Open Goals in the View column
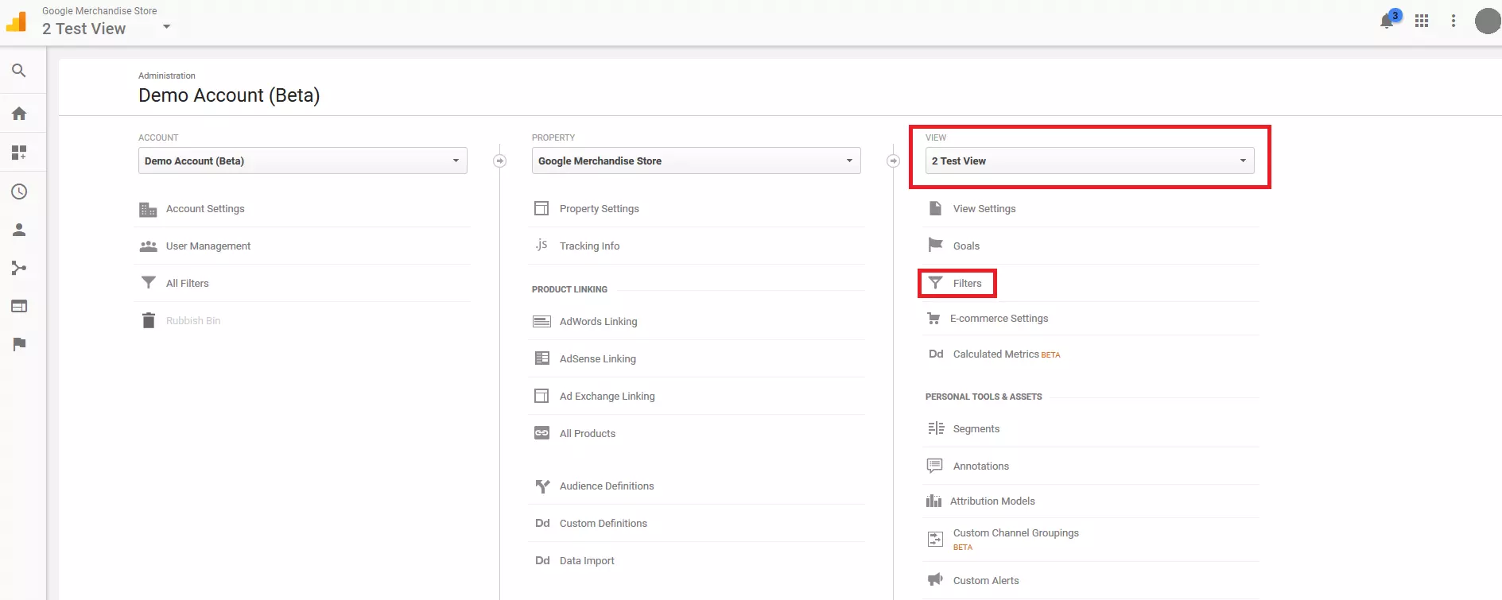 pos(966,246)
